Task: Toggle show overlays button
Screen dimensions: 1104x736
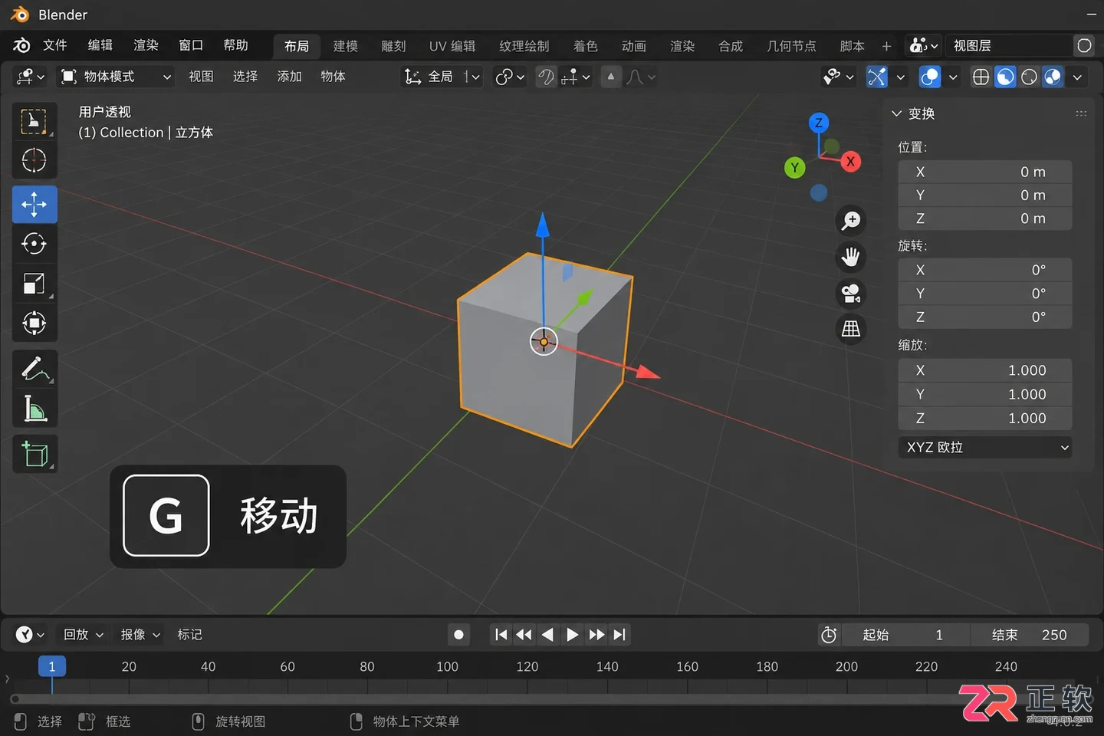Action: [x=930, y=77]
